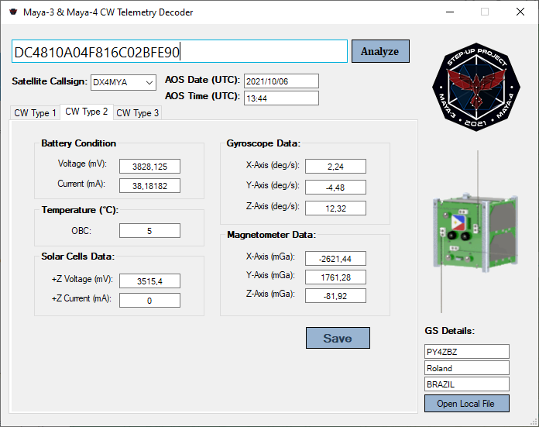The height and width of the screenshot is (427, 539).
Task: Click the Magnetometer Y-Axis field
Action: (x=335, y=277)
